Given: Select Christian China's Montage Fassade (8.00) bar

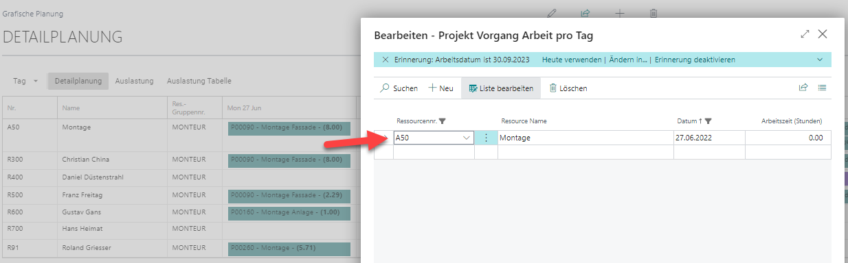Looking at the screenshot, I should click(x=289, y=160).
